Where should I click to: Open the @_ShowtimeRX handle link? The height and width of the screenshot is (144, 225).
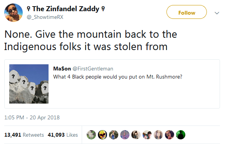45,17
